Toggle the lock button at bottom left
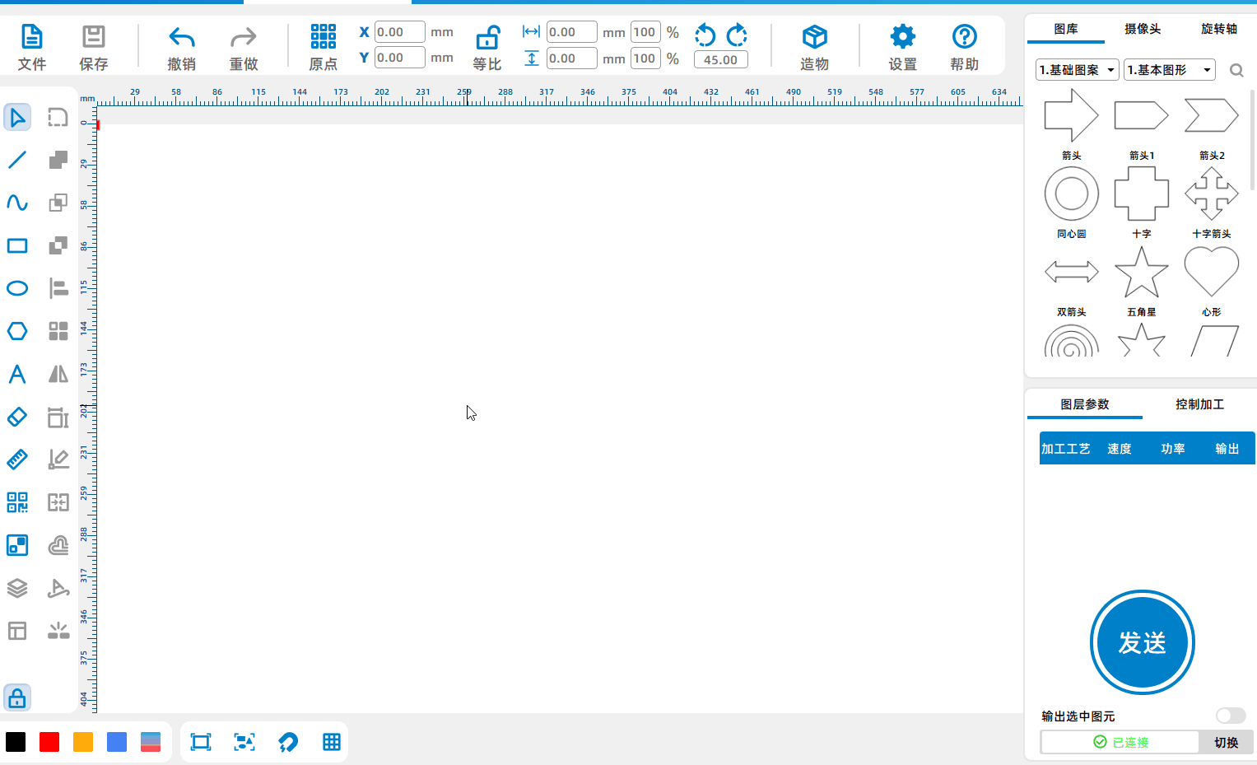Viewport: 1257px width, 765px height. coord(17,698)
